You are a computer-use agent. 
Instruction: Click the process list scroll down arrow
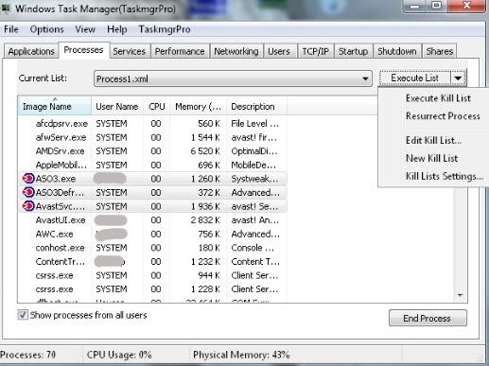(x=461, y=295)
